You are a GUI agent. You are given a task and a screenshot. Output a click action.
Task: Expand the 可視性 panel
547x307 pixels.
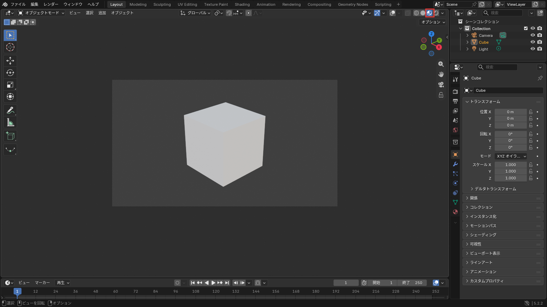coord(503,244)
